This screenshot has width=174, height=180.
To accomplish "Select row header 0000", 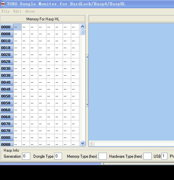I will pos(7,27).
